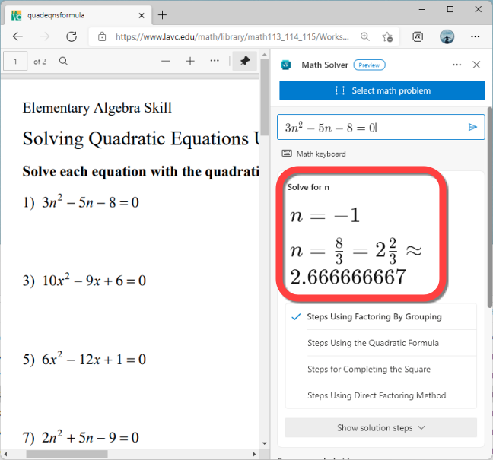Viewport: 493px width, 460px height.
Task: Click Select math problem button
Action: coord(382,90)
